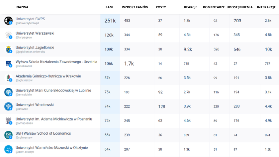Open the Uniwersytet Jagielloński page link
279x157 pixels.
pyautogui.click(x=35, y=48)
